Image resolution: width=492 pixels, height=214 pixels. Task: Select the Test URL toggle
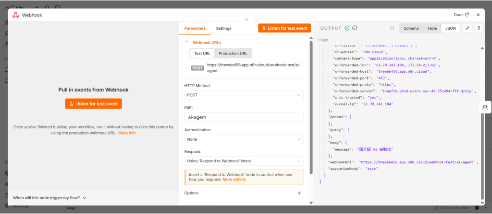(x=202, y=53)
